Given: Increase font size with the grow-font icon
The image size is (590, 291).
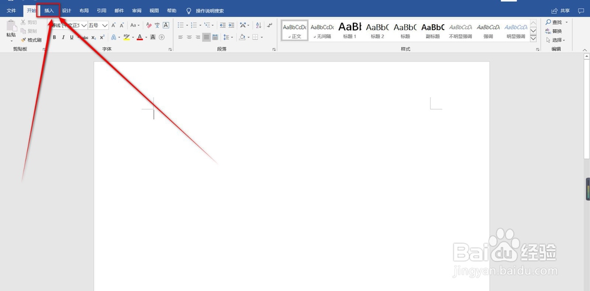Looking at the screenshot, I should coord(113,25).
